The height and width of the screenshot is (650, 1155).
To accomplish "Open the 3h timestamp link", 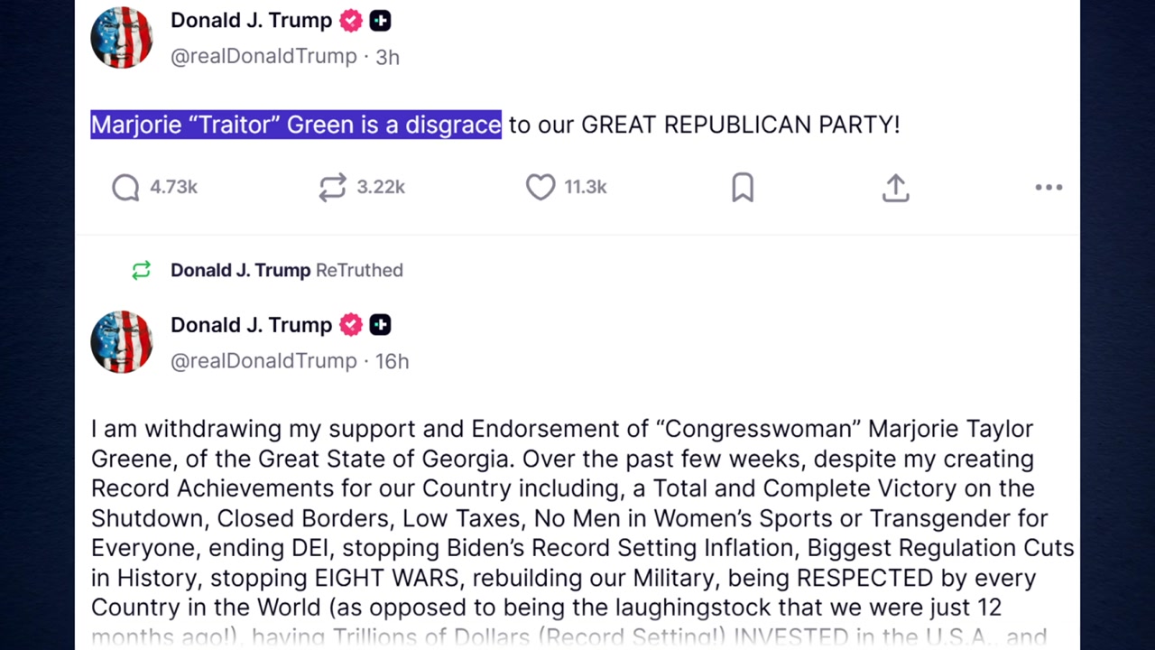I will tap(387, 57).
